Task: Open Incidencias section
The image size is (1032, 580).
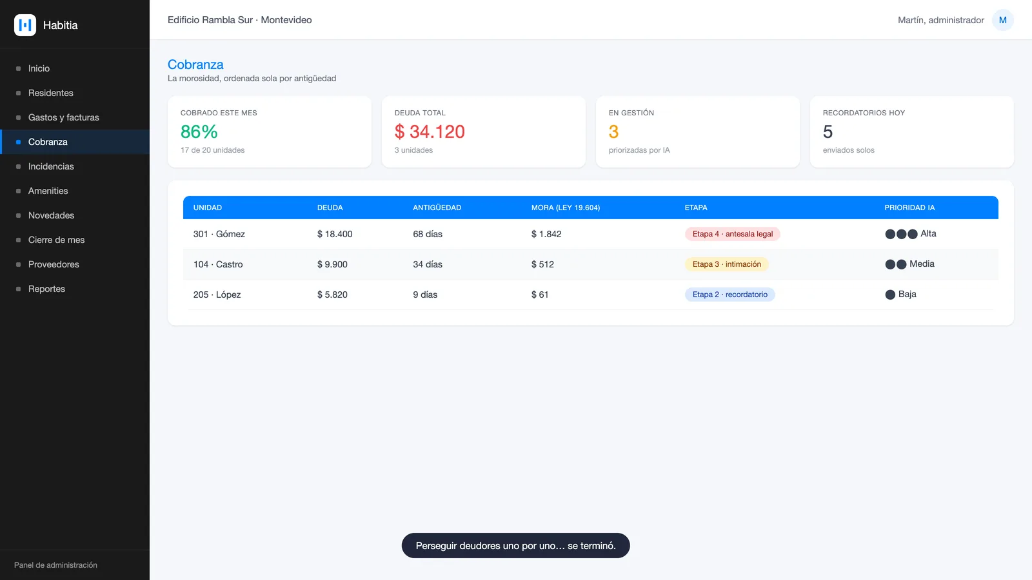Action: [x=75, y=166]
